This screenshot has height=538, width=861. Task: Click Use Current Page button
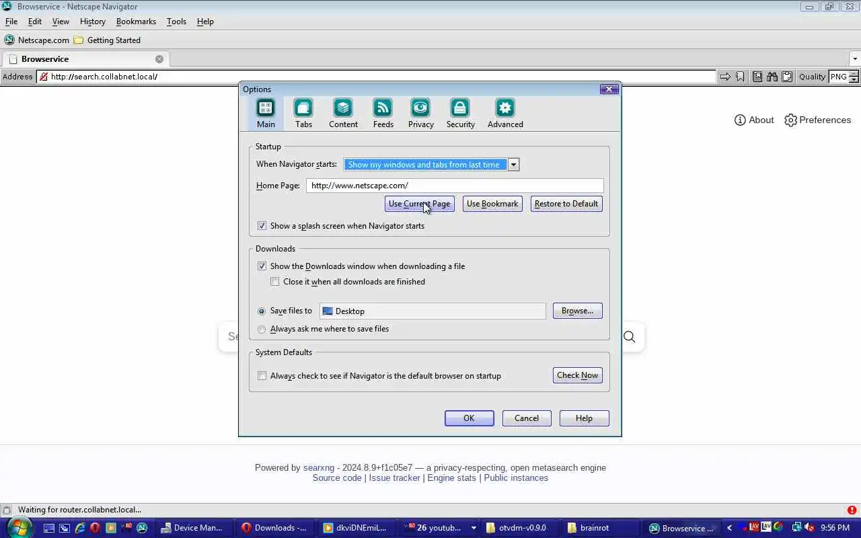[419, 204]
